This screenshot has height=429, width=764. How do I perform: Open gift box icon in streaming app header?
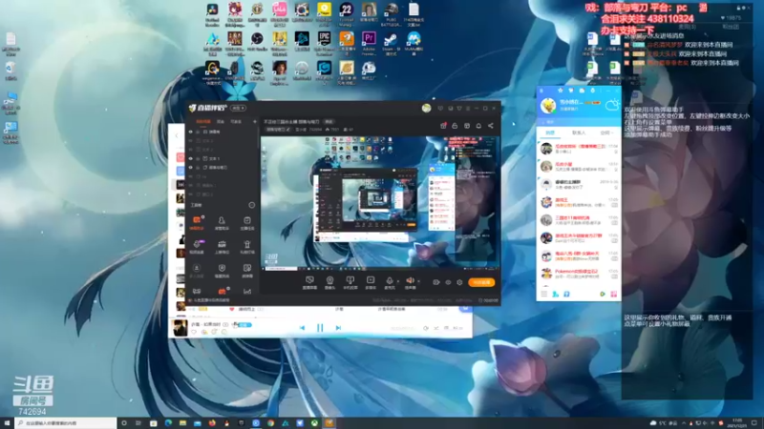pos(443,126)
